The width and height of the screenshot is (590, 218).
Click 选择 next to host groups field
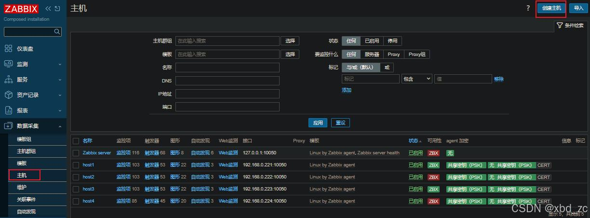click(x=290, y=41)
